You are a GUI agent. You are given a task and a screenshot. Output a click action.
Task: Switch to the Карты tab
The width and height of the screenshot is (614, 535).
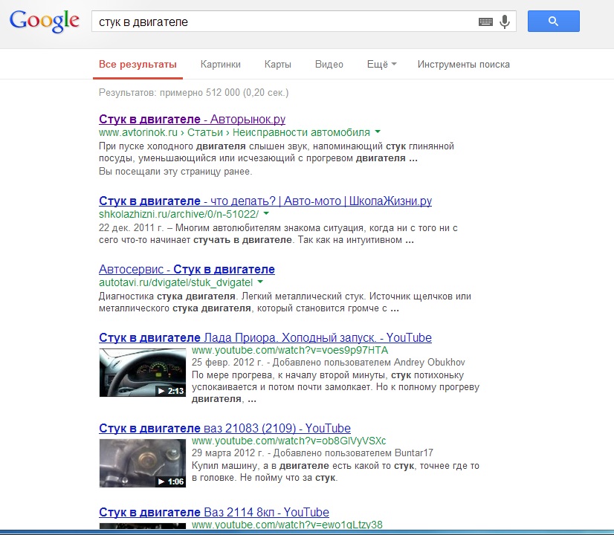point(277,65)
